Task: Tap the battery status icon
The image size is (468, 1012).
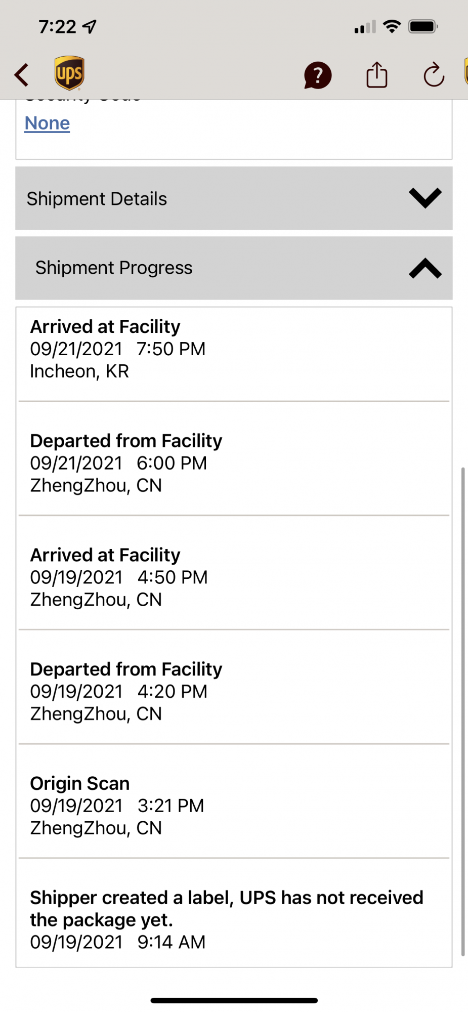Action: 423,26
